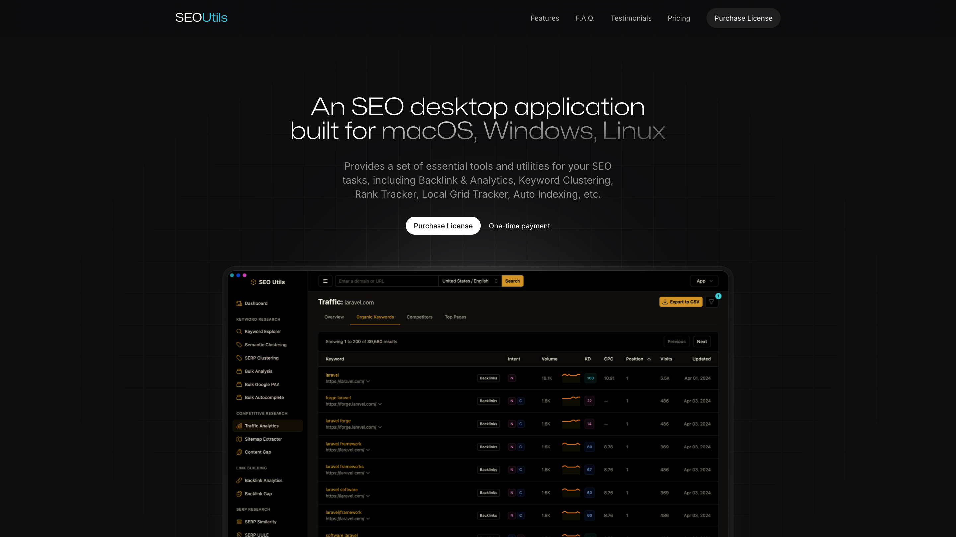Screen dimensions: 956x537
Task: Click Next to view more results
Action: click(702, 341)
